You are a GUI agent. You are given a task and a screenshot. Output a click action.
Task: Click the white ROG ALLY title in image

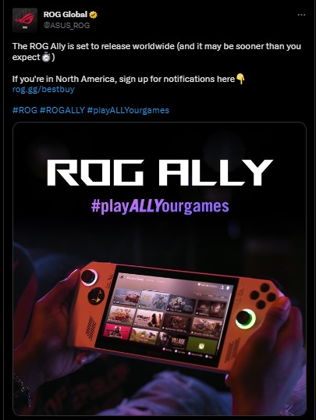pos(160,173)
